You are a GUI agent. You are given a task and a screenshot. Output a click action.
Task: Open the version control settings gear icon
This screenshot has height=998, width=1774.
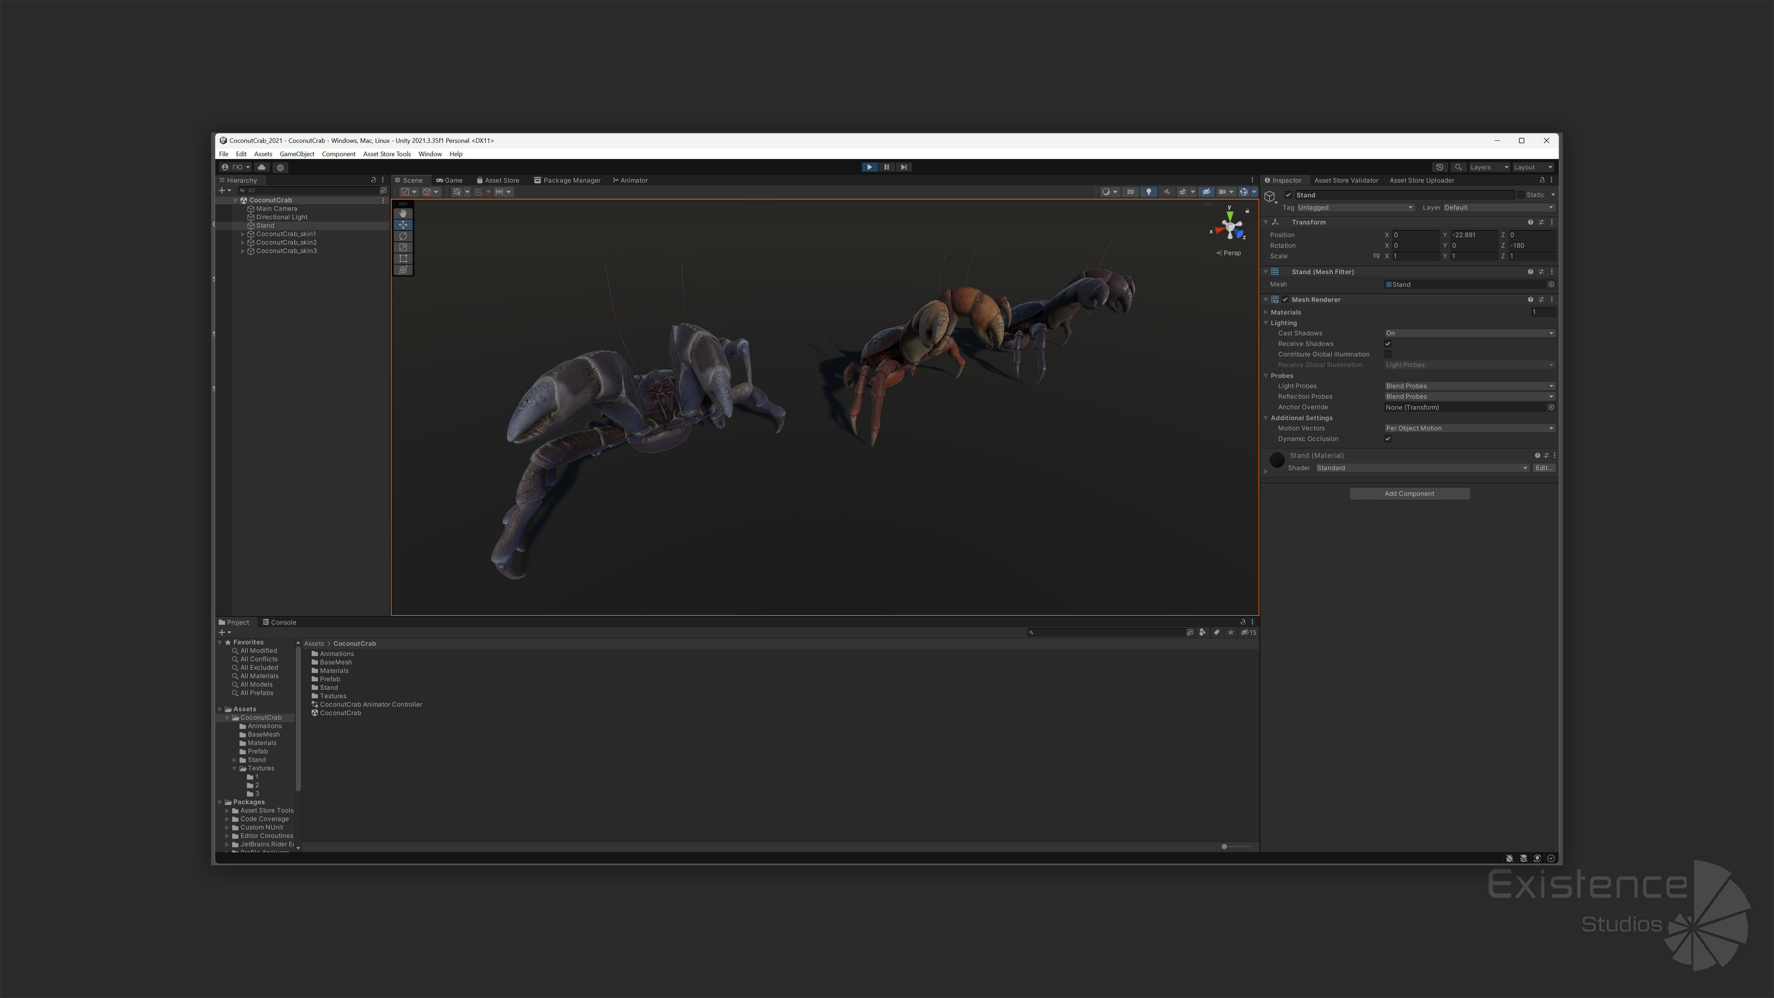point(280,167)
